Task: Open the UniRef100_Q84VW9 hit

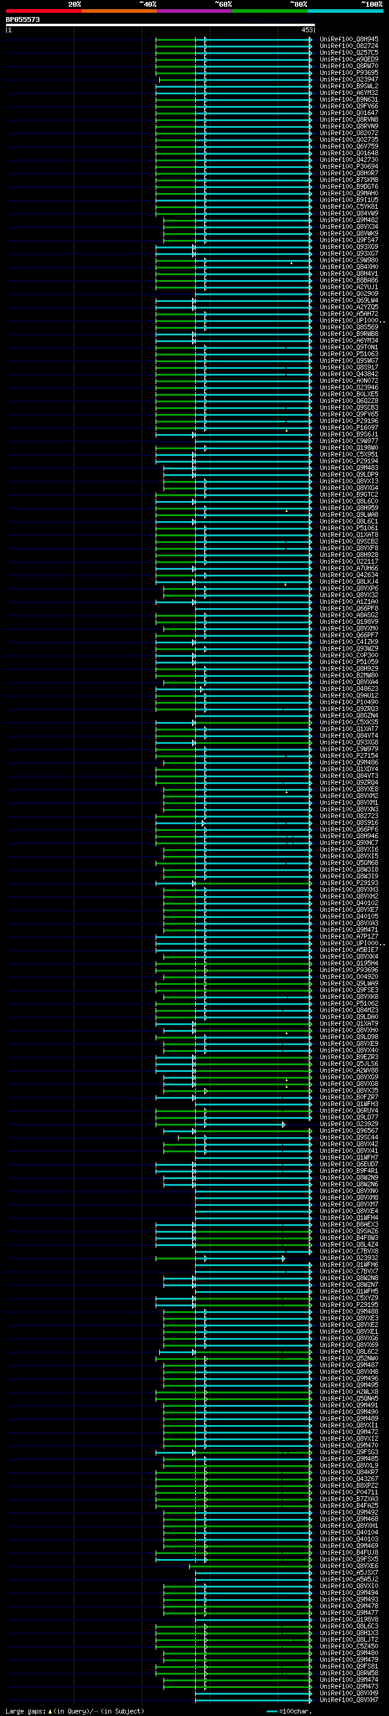Action: coord(349,213)
